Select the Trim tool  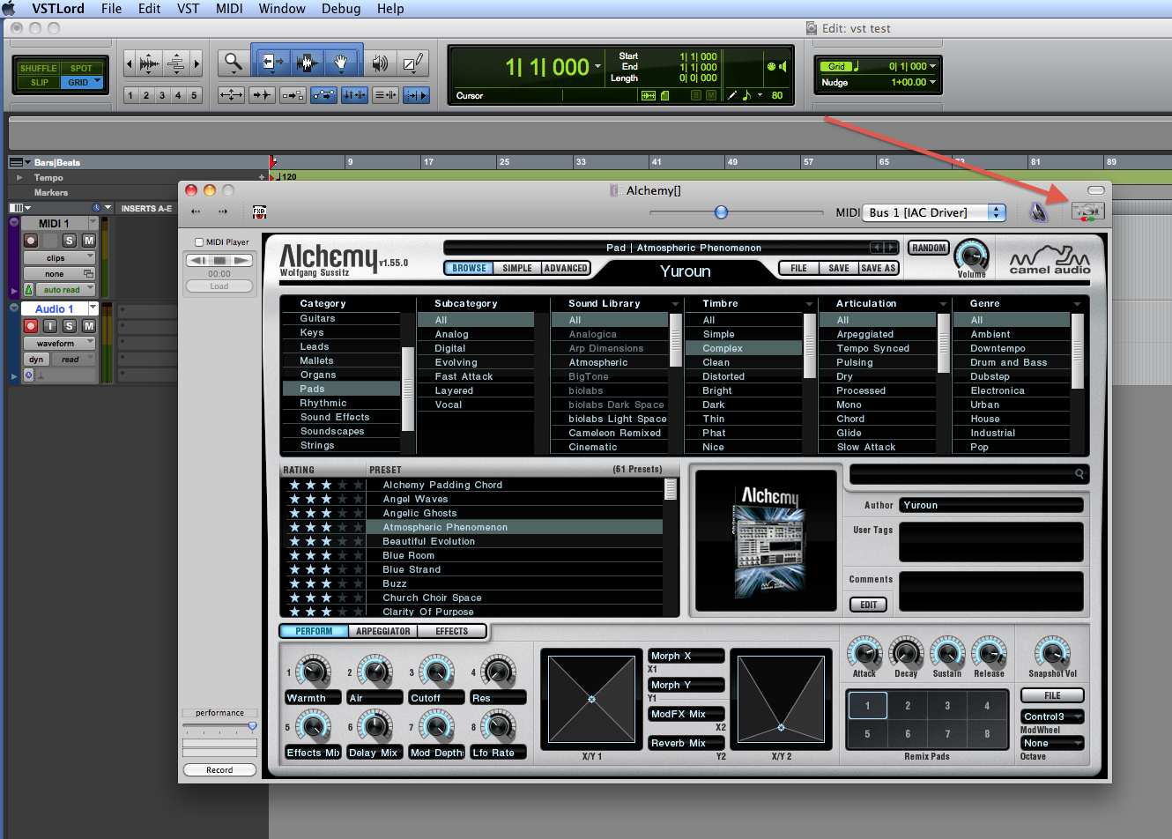pyautogui.click(x=272, y=63)
